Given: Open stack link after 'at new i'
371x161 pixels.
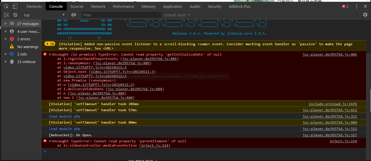Looking at the screenshot, I should pos(105,98).
